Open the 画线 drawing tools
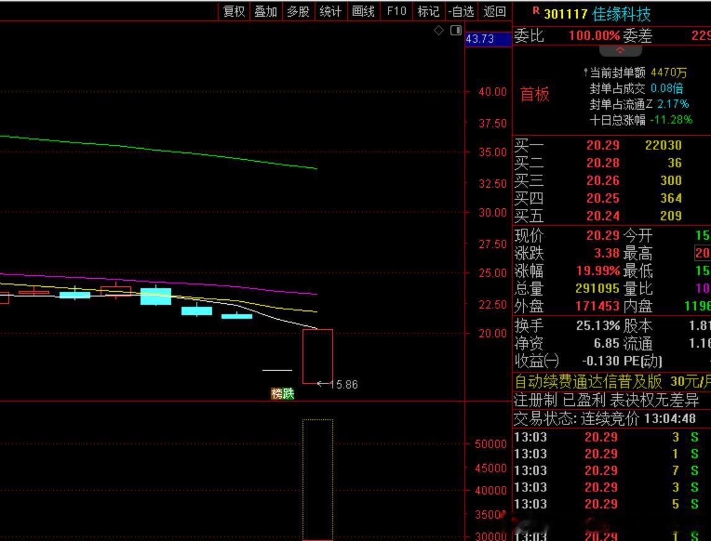Viewport: 711px width, 541px height. coord(363,11)
